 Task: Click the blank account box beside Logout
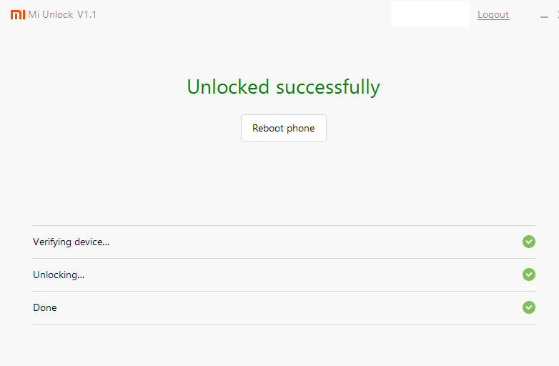[430, 14]
